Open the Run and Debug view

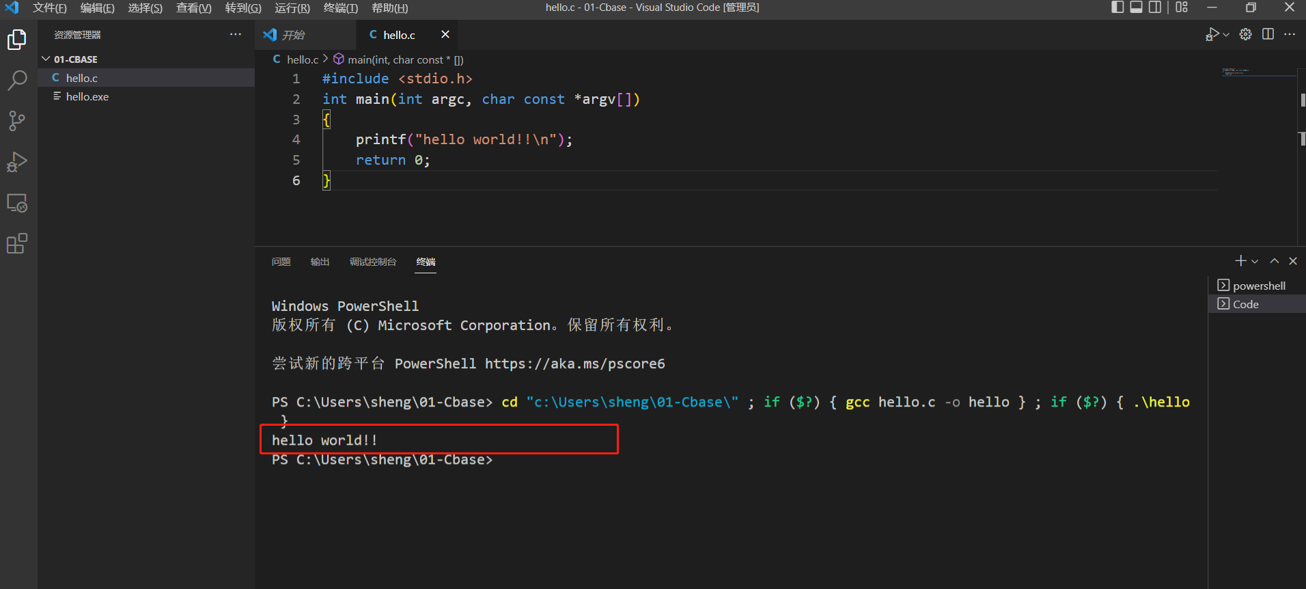pos(17,162)
